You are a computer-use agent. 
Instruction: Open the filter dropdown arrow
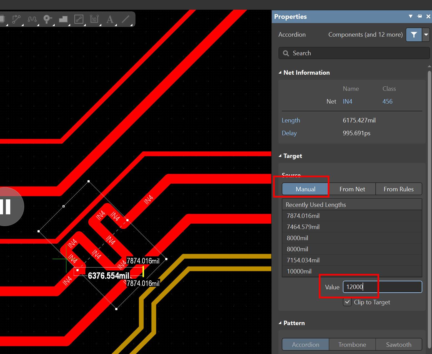pos(426,35)
